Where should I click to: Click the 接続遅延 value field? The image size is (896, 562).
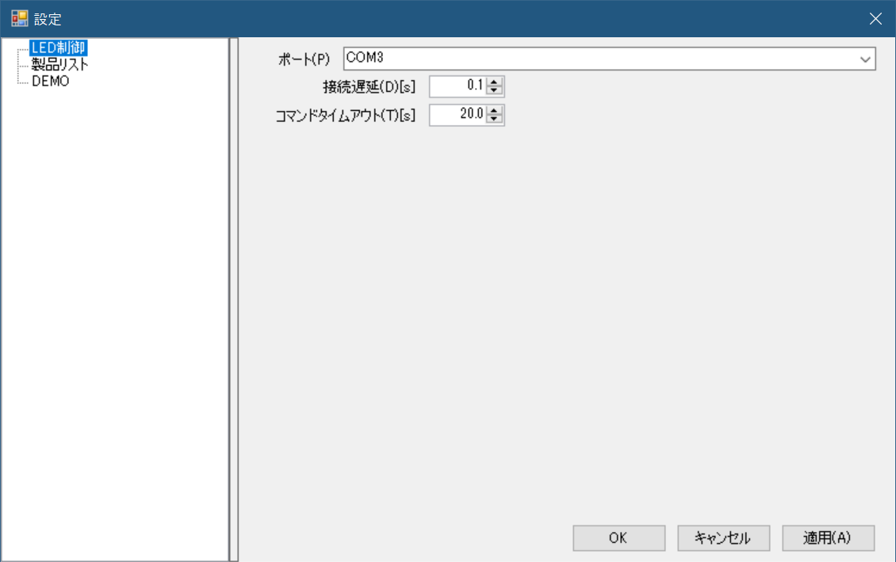click(x=458, y=86)
